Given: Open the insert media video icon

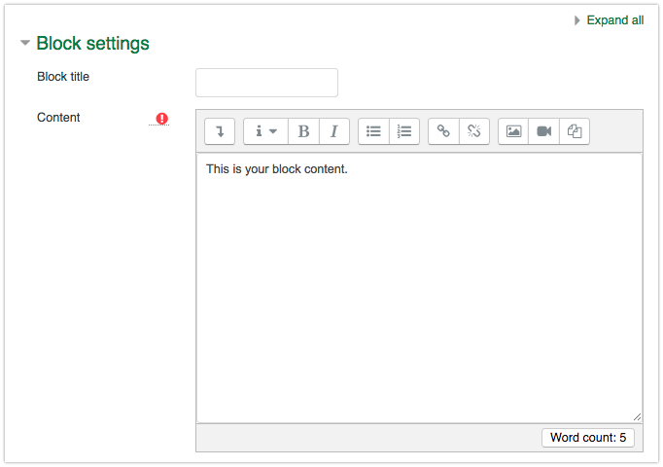Looking at the screenshot, I should 544,131.
